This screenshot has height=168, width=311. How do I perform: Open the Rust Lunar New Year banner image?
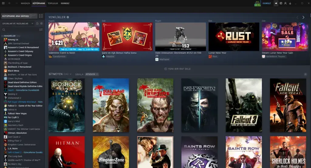click(x=234, y=37)
